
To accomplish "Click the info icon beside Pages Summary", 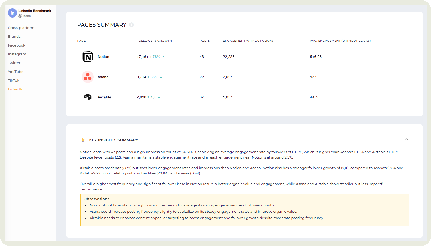I will coord(131,25).
